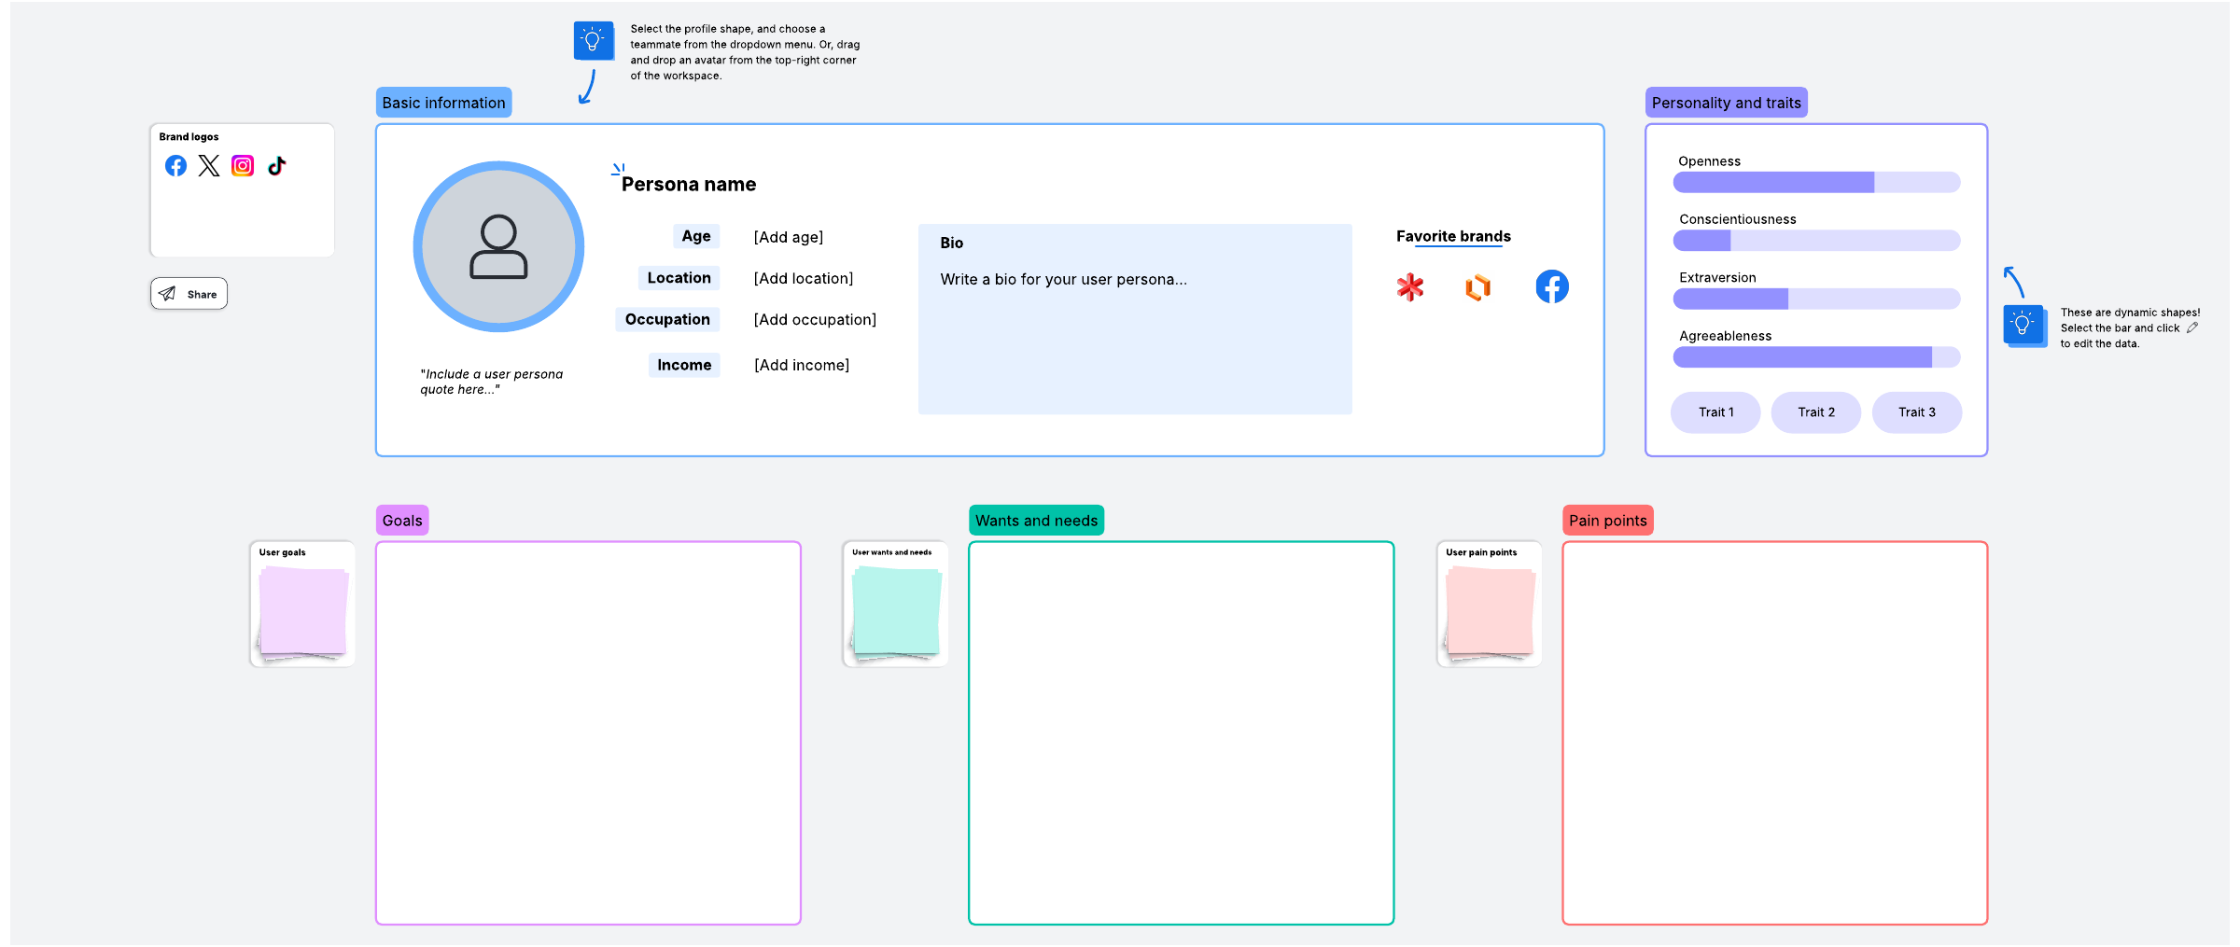Viewport: 2240px width, 947px height.
Task: Select the TikTok logo icon
Action: (x=276, y=166)
